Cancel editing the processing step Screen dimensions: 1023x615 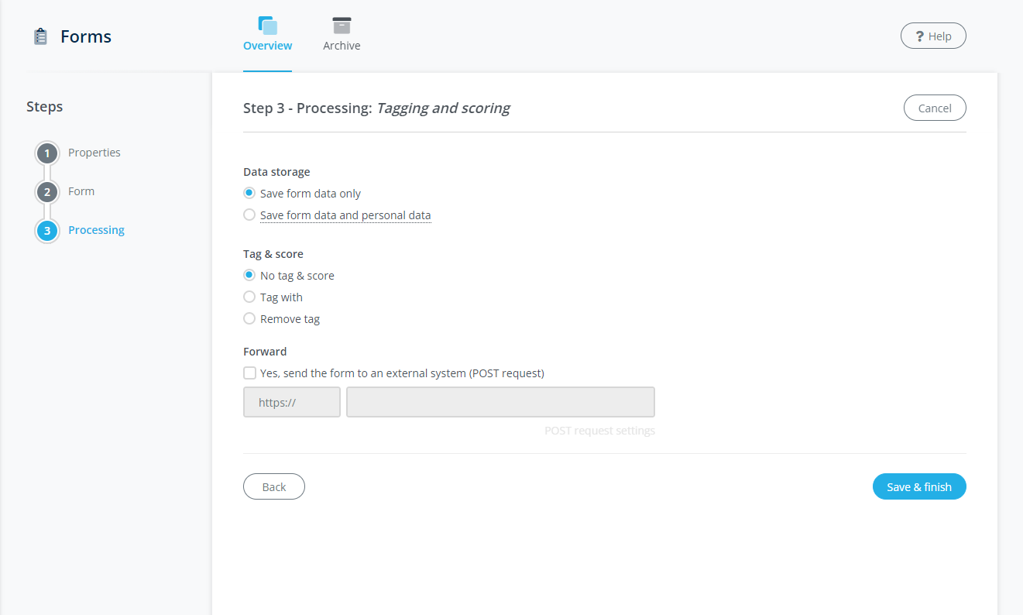935,108
